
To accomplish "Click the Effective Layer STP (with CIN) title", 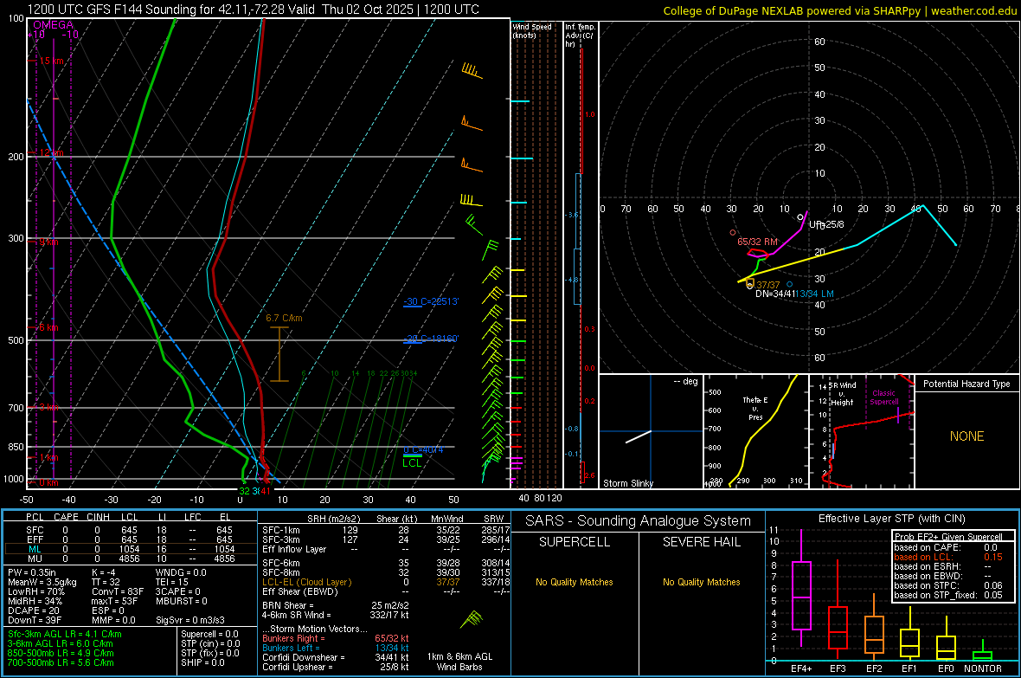I will tap(891, 519).
